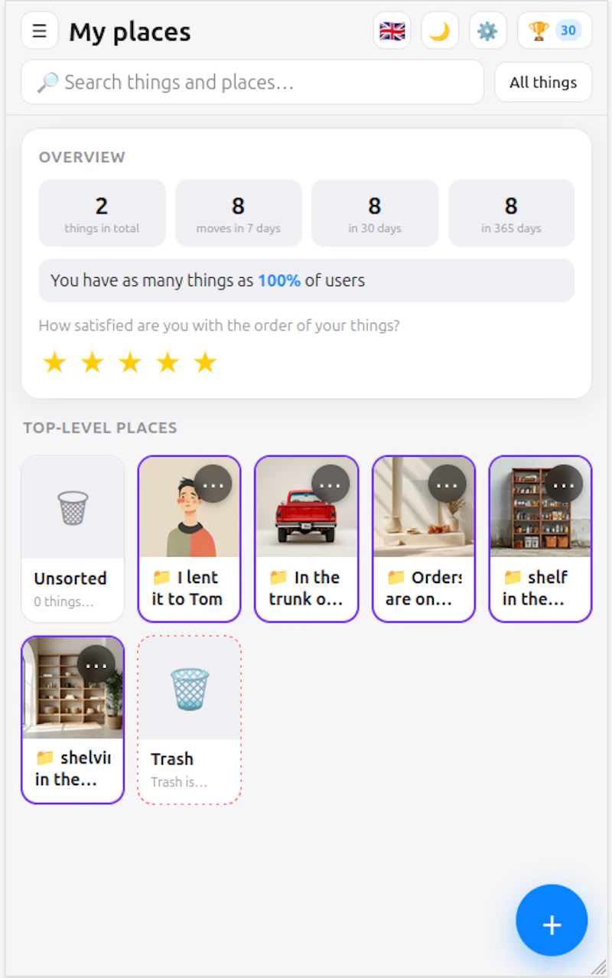The height and width of the screenshot is (978, 612).
Task: Focus the Search things and places field
Action: click(252, 82)
